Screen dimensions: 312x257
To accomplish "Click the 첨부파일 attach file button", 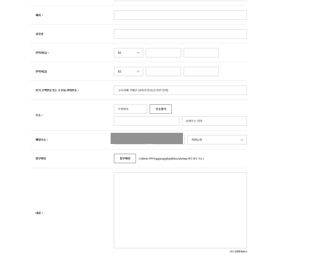I will click(125, 158).
